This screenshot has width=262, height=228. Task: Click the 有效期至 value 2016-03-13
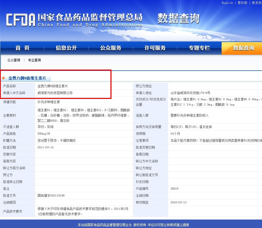178,202
